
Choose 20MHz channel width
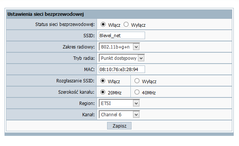pyautogui.click(x=103, y=92)
